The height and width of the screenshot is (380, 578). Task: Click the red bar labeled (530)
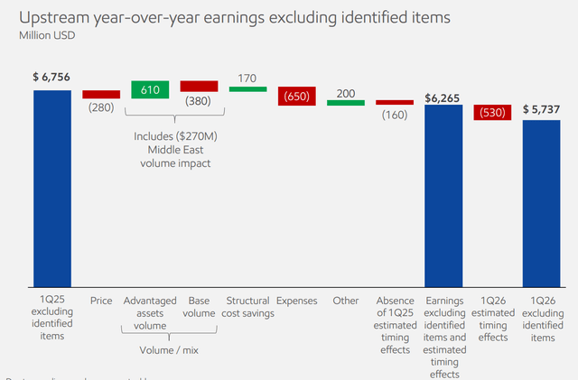(x=492, y=113)
